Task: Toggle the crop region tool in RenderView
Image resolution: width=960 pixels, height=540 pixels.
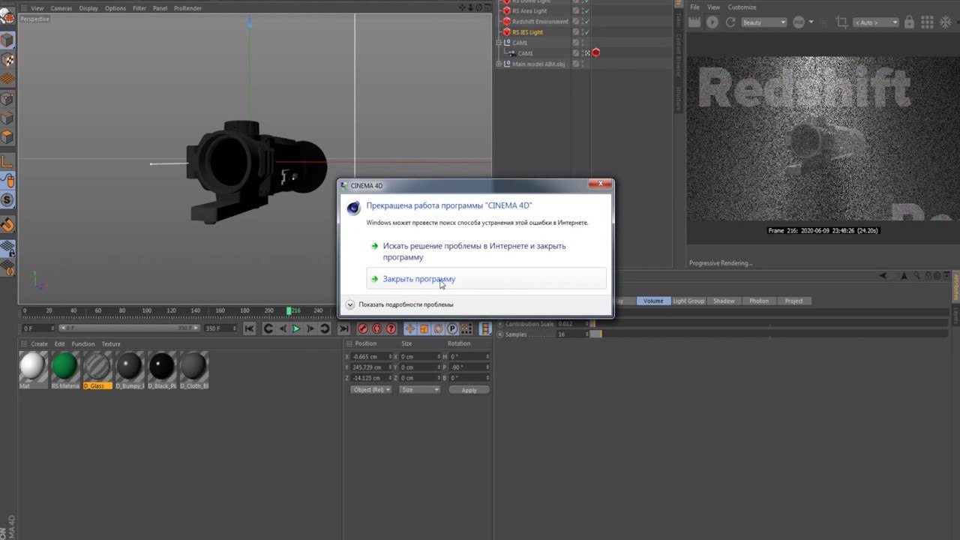Action: point(841,22)
